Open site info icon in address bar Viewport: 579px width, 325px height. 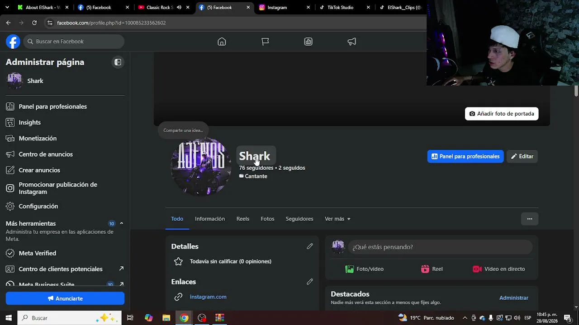click(x=50, y=23)
